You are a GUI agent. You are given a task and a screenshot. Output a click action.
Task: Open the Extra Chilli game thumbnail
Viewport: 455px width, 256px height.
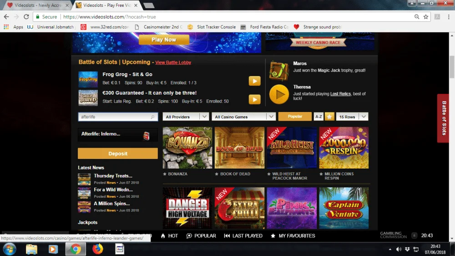239,208
